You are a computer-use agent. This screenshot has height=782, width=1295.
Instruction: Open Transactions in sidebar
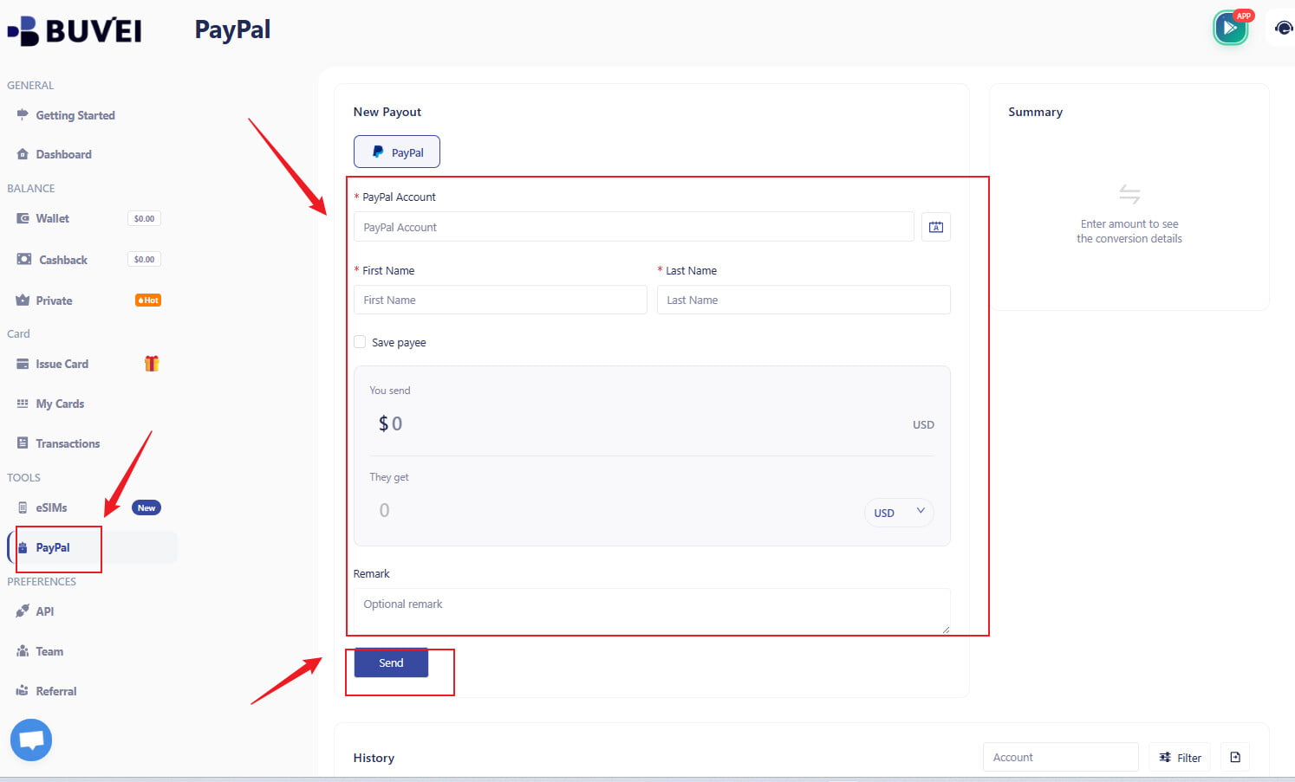point(68,443)
